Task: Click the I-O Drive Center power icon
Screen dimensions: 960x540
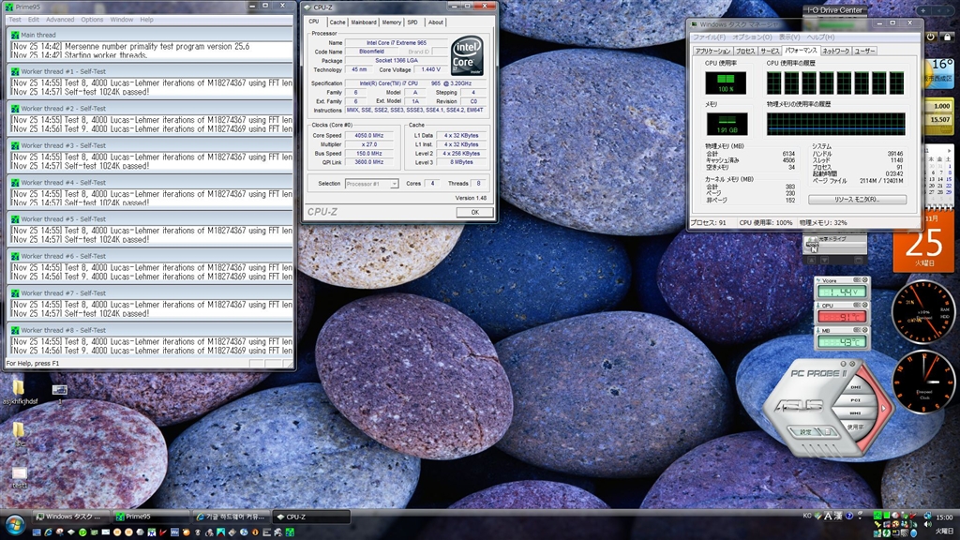Action: point(929,35)
